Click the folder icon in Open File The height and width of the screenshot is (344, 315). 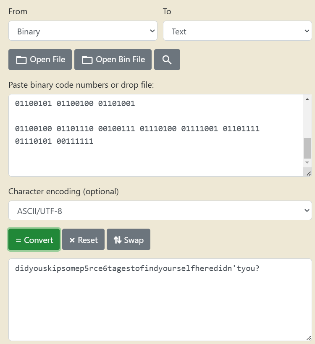pos(21,60)
